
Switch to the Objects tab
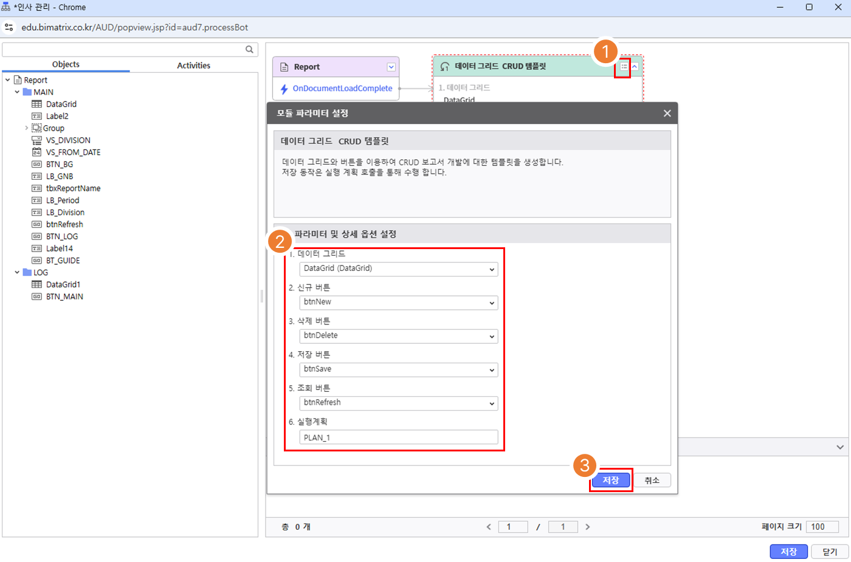coord(66,64)
